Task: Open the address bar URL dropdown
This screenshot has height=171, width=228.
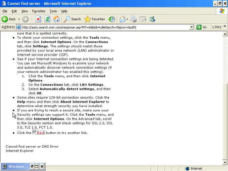Action: point(192,27)
